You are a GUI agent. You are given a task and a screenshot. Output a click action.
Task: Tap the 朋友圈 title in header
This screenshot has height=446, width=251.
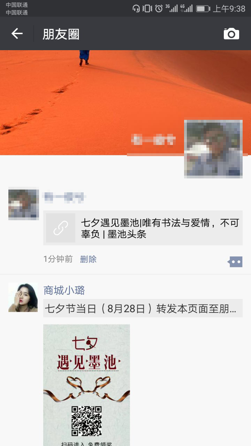click(61, 34)
